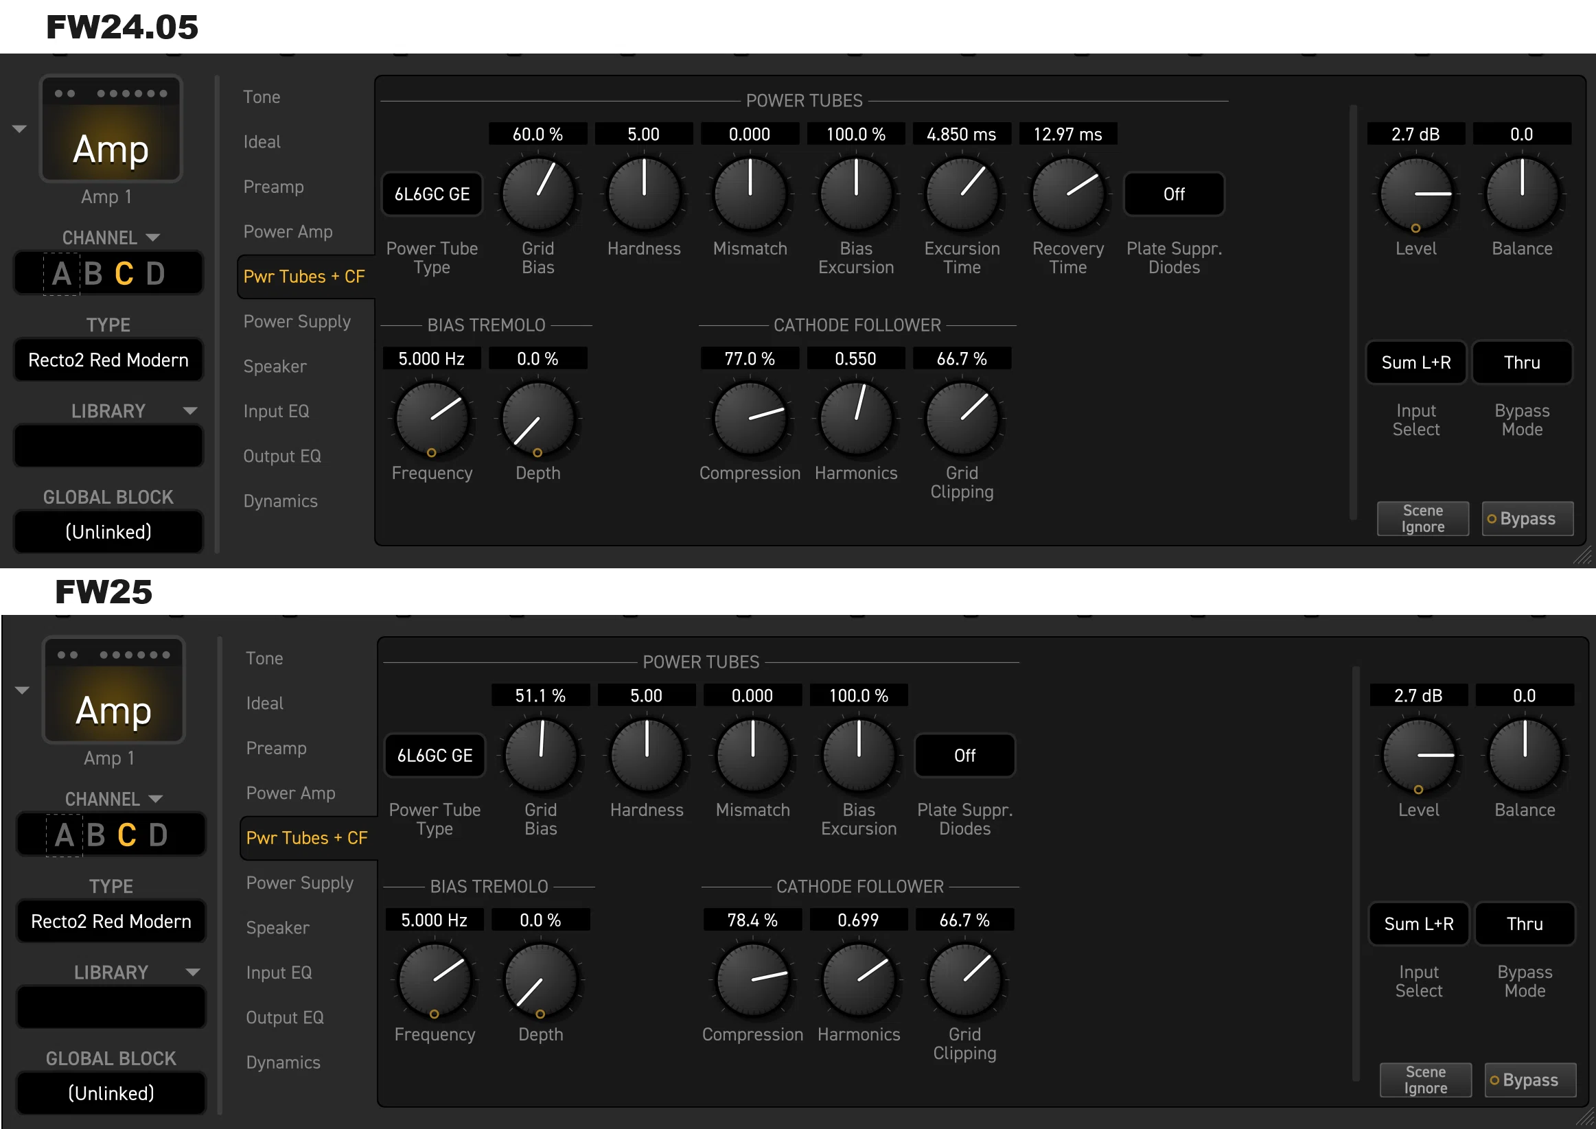Click 6L6GC GE Power Tube Type button in FW24.05

(x=432, y=194)
